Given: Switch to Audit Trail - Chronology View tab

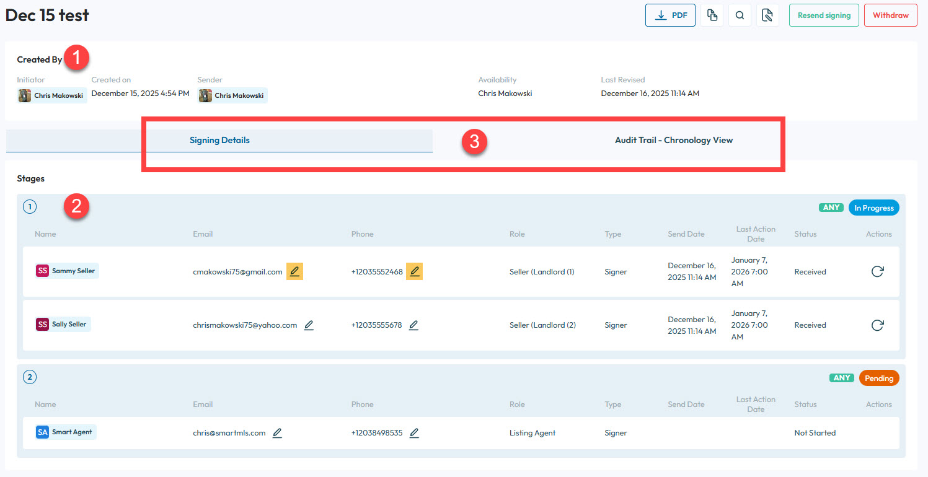Looking at the screenshot, I should coord(673,141).
